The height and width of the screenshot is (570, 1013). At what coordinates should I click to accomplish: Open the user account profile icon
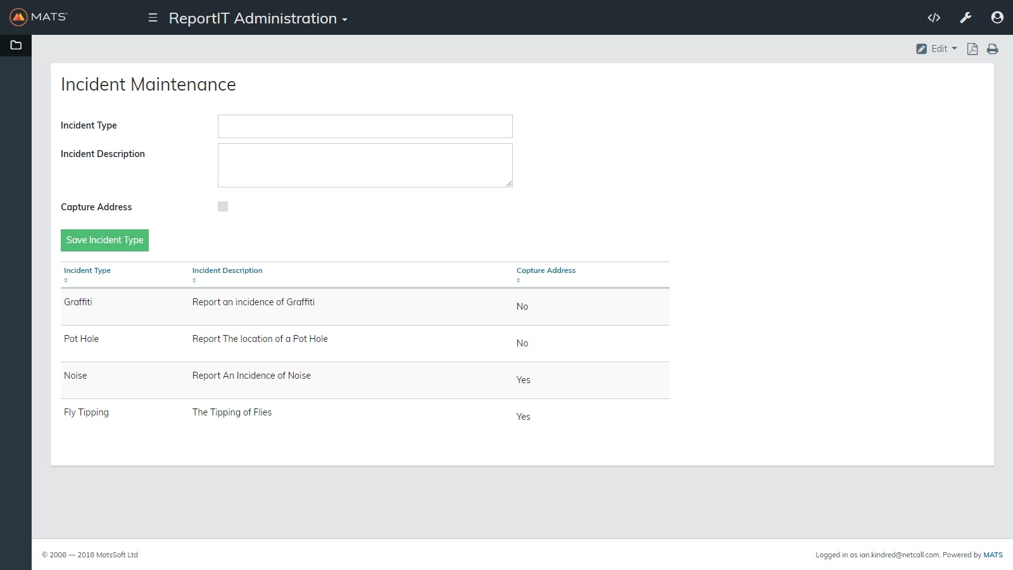coord(997,18)
